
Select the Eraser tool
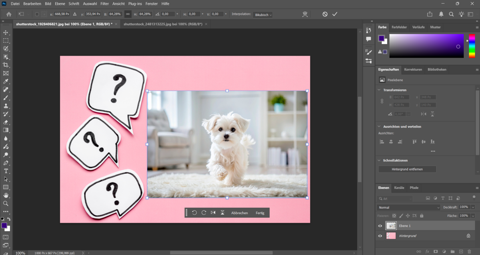pyautogui.click(x=6, y=122)
